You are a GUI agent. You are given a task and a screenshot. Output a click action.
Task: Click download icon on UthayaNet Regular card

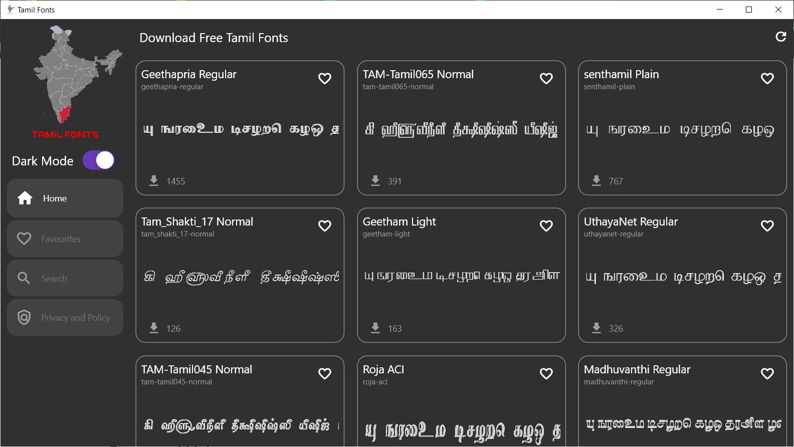point(597,328)
